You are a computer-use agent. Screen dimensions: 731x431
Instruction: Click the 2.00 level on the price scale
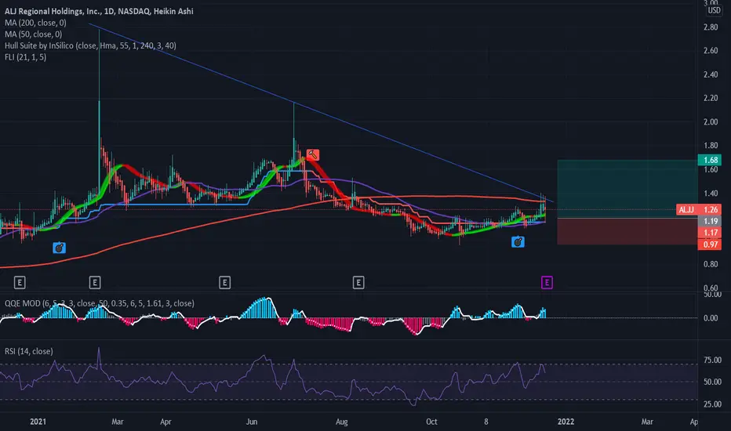point(711,121)
